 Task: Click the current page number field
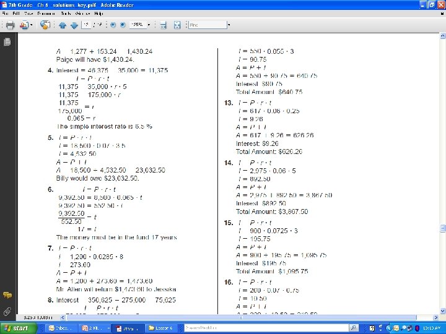pyautogui.click(x=86, y=25)
